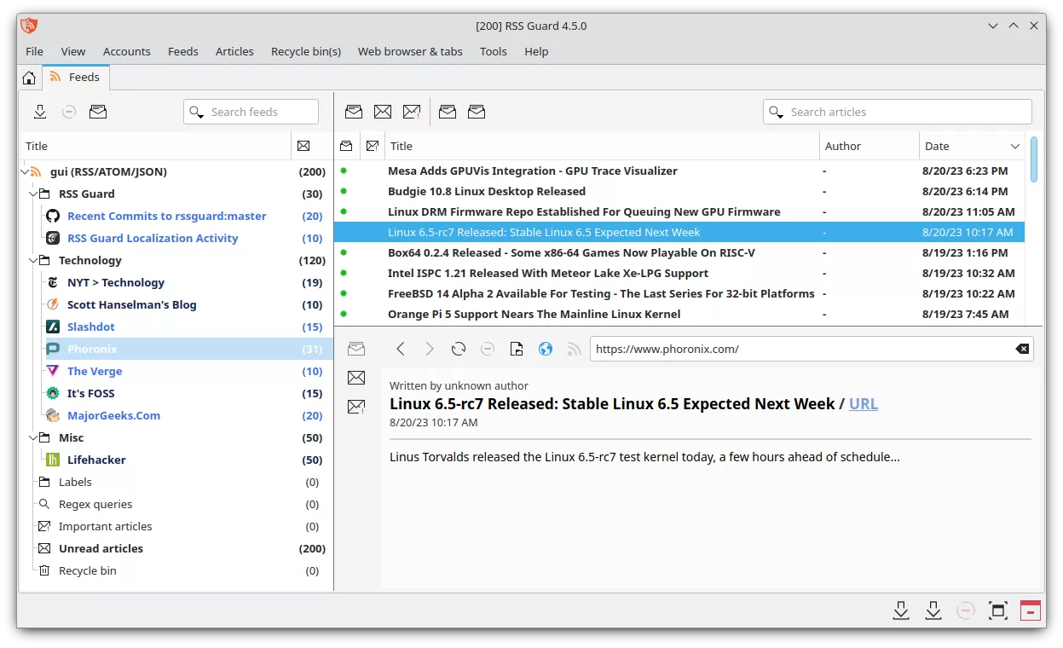Toggle read status dot of Budgie 10.8 article
This screenshot has width=1063, height=648.
point(344,191)
